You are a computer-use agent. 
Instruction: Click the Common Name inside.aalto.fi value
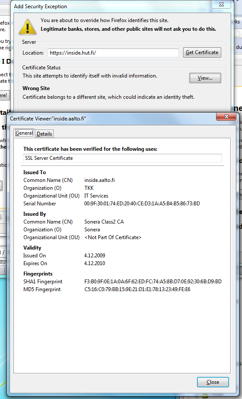pos(100,180)
